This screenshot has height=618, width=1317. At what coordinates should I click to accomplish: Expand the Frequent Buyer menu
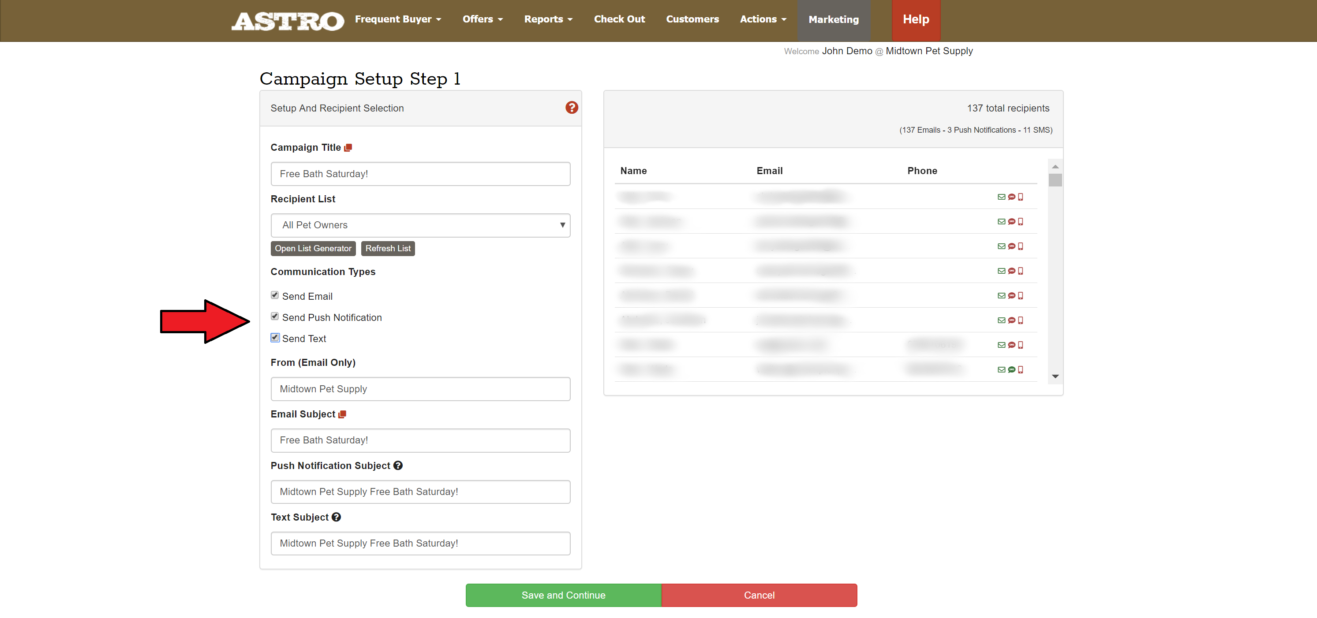(397, 19)
